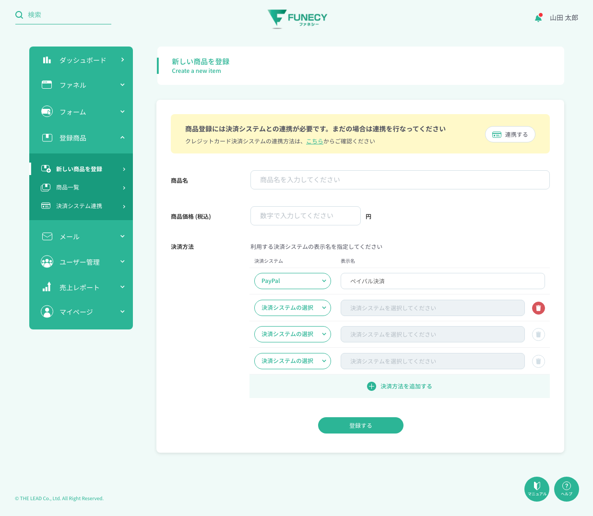Click third row display name field
This screenshot has width=593, height=516.
coord(433,334)
